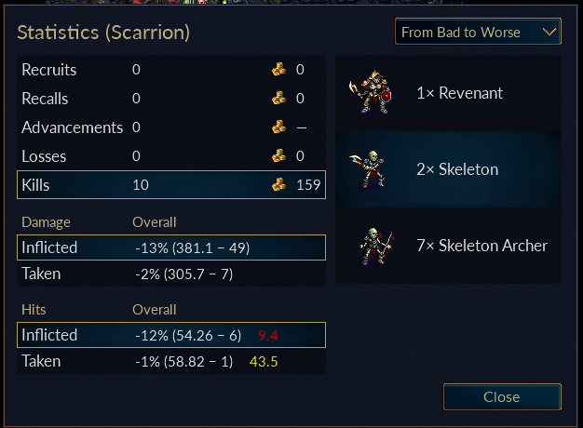The width and height of the screenshot is (583, 428).
Task: Select the Losses statistics row
Action: click(171, 155)
